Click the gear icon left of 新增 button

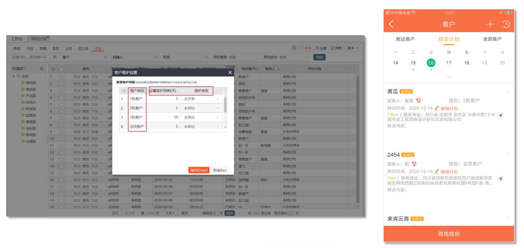coord(294,48)
